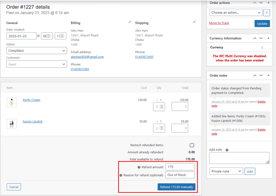276x196 pixels.
Task: Click inside the Refund amount field
Action: (180, 167)
